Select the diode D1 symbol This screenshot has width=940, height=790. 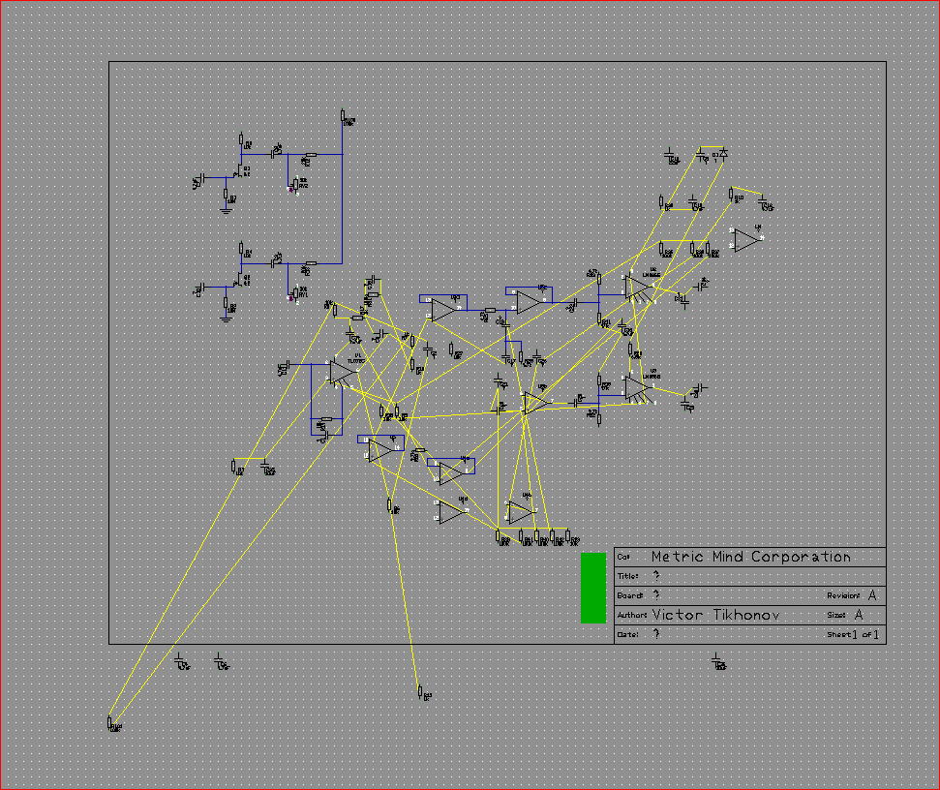[x=720, y=154]
